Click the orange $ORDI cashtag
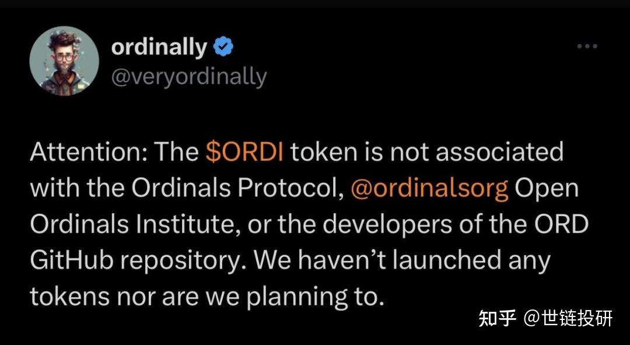 [x=244, y=152]
